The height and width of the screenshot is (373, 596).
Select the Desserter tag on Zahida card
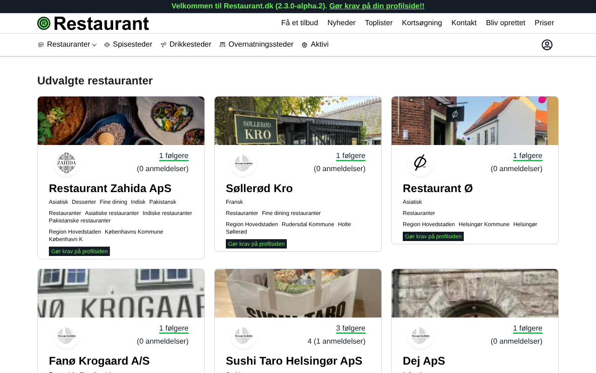click(x=84, y=202)
